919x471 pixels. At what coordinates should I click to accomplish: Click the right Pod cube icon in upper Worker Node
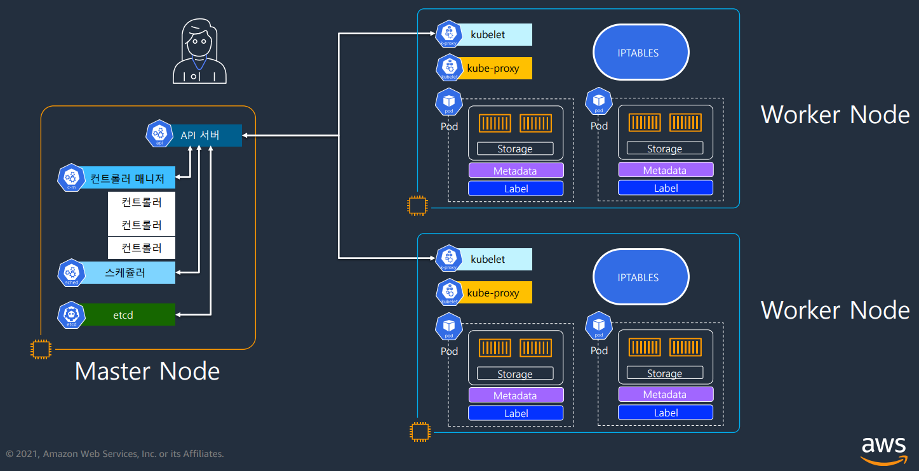point(599,102)
